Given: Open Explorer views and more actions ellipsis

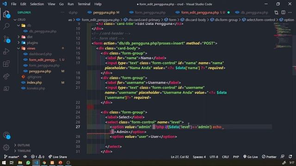Looking at the screenshot, I should (x=62, y=12).
